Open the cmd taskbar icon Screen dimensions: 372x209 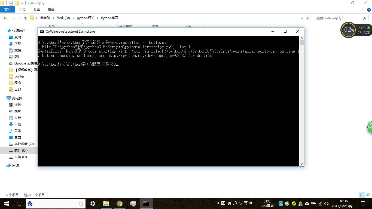click(146, 204)
